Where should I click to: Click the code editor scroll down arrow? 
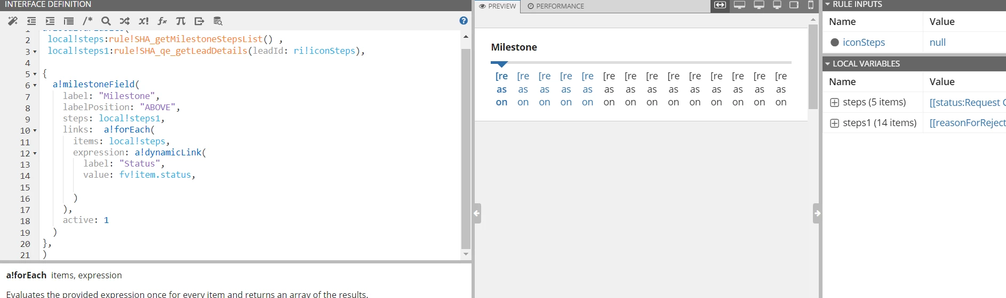tap(466, 254)
